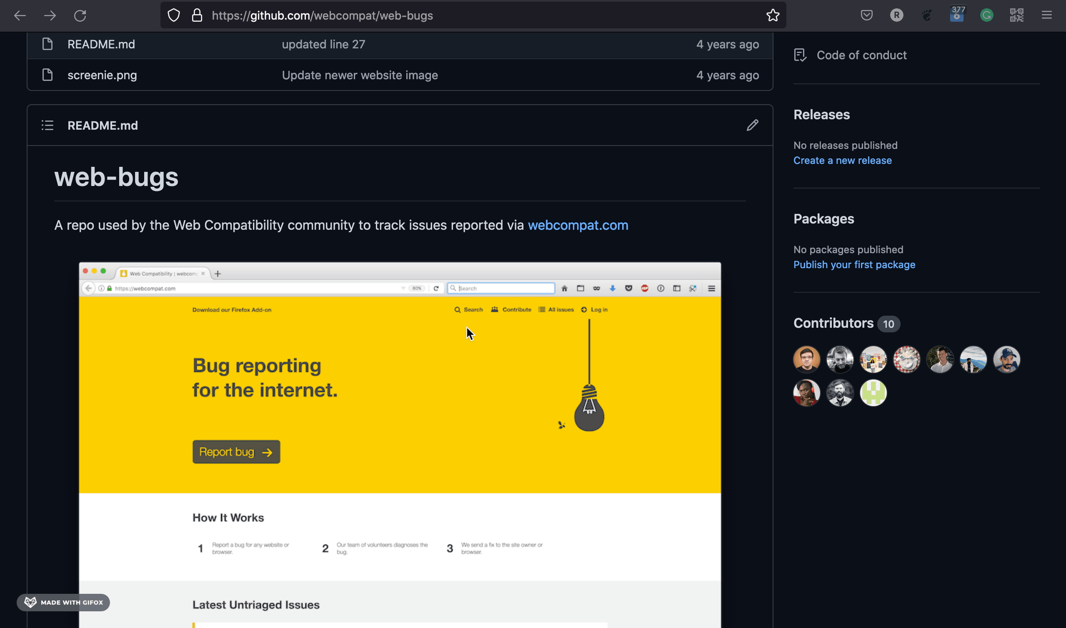Viewport: 1066px width, 628px height.
Task: Open second contributor avatar, grayscale bearded man
Action: click(x=840, y=359)
